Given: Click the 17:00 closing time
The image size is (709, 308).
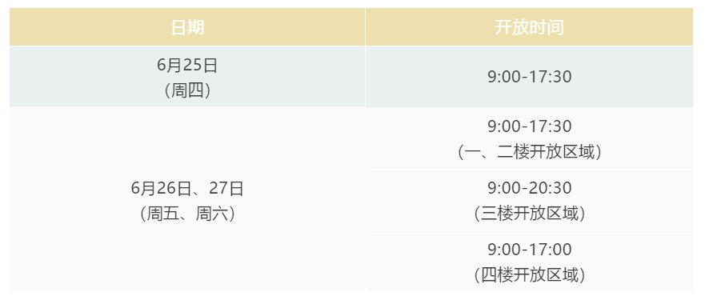Looking at the screenshot, I should coord(551,250).
